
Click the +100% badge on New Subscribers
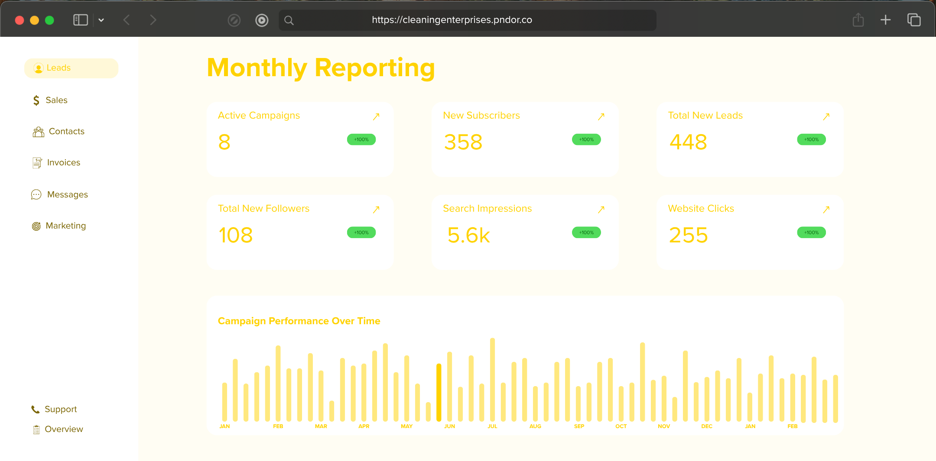tap(586, 139)
